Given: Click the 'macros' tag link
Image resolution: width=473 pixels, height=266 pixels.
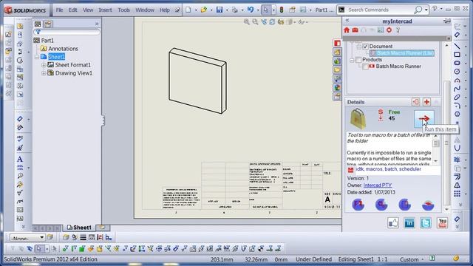Looking at the screenshot, I should (x=374, y=169).
